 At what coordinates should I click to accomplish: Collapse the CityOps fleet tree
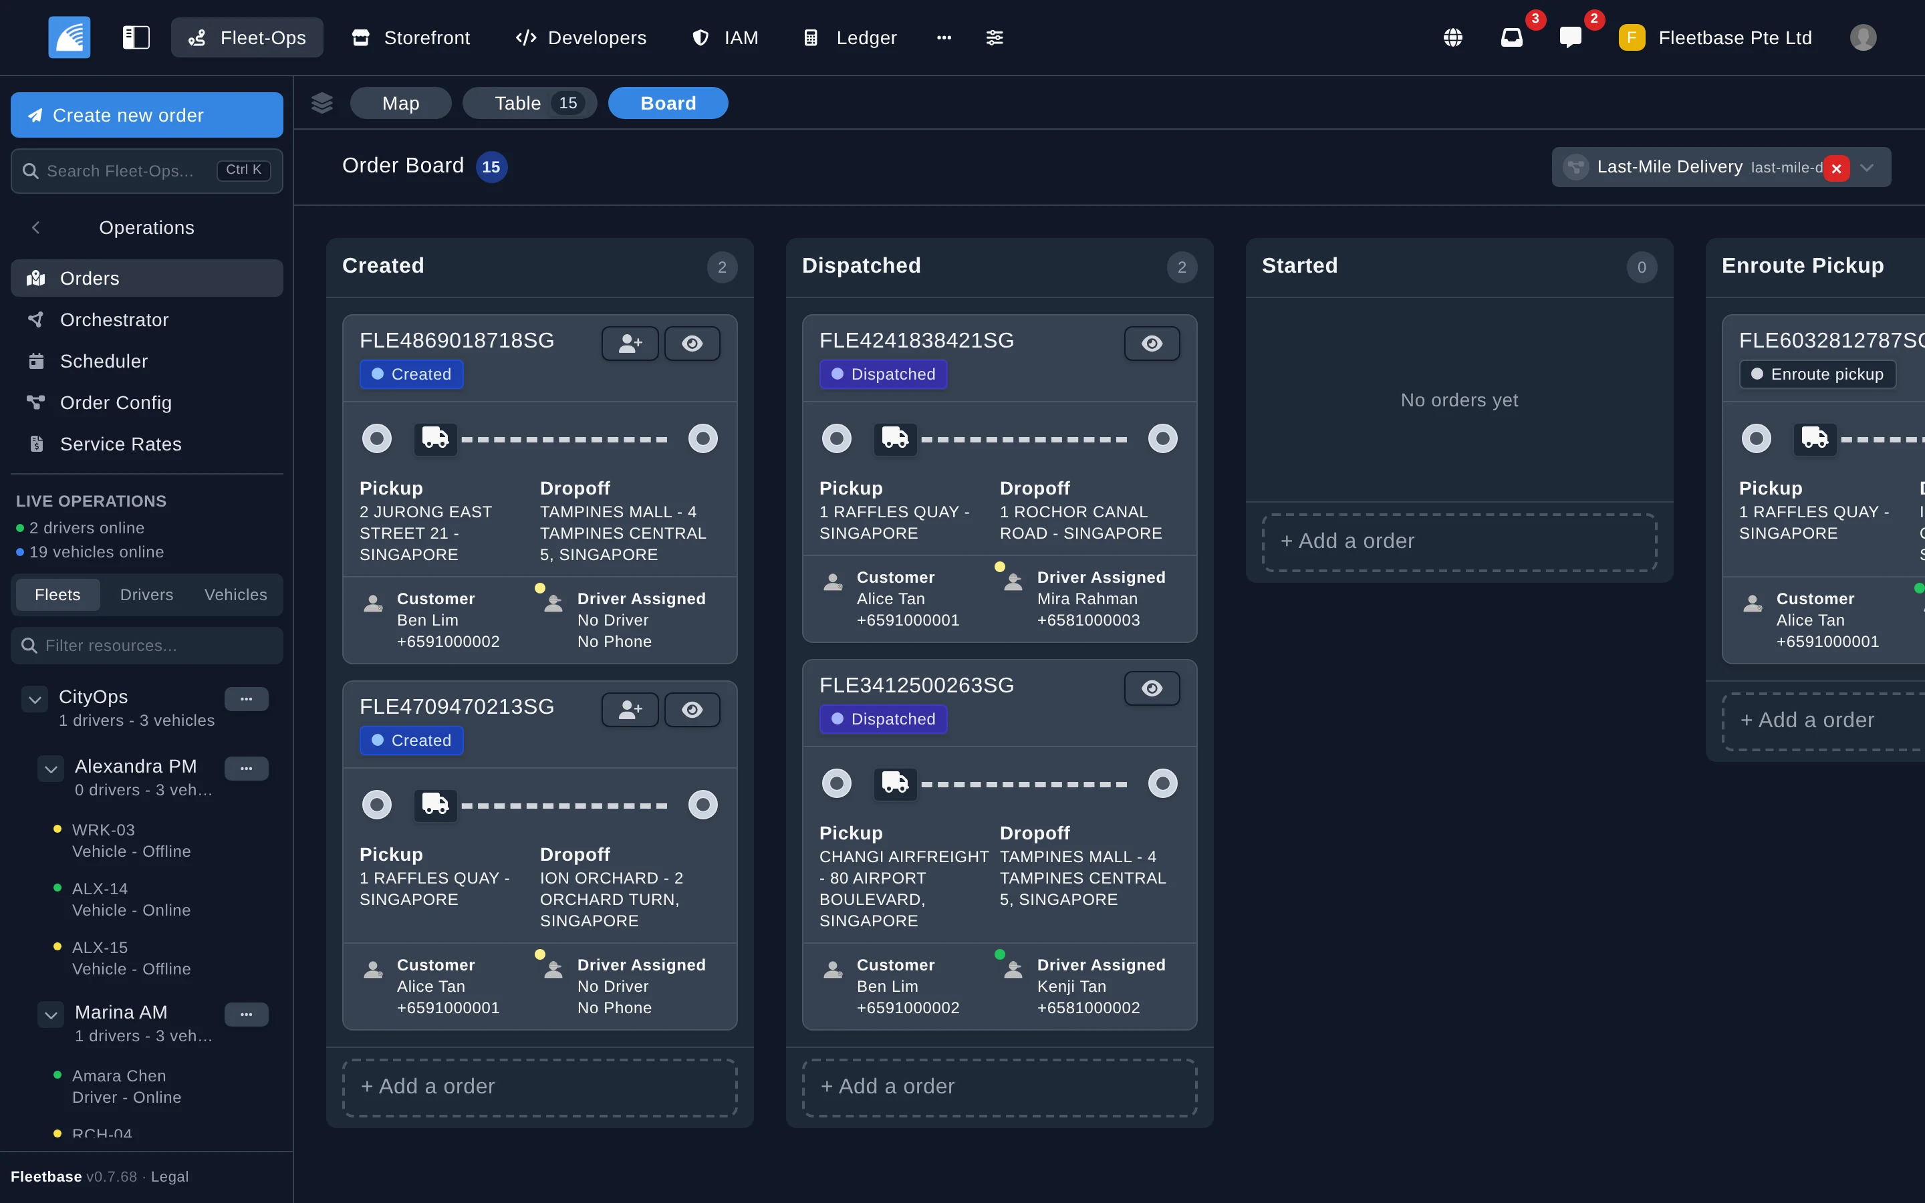tap(34, 699)
